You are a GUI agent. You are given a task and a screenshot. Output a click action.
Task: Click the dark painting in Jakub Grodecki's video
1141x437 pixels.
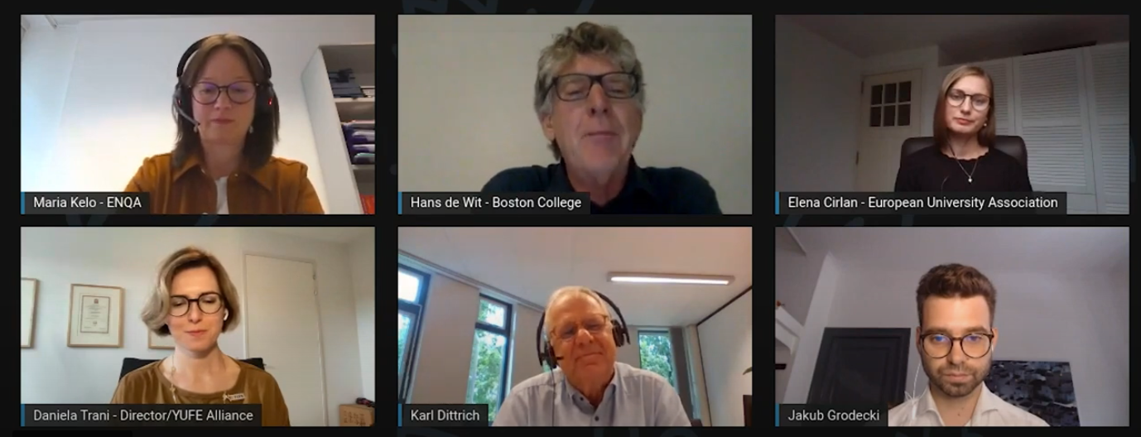click(1033, 391)
